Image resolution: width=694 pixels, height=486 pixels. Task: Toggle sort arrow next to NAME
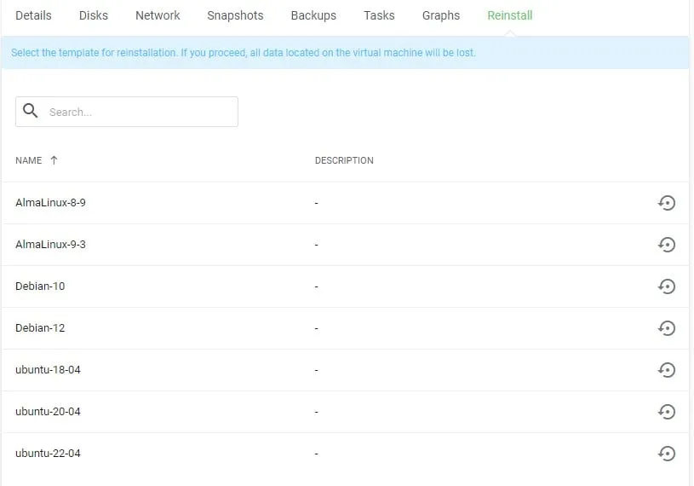[54, 160]
